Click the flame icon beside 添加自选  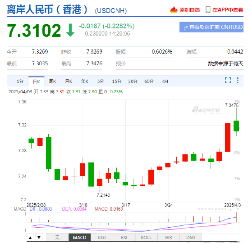click(x=174, y=10)
